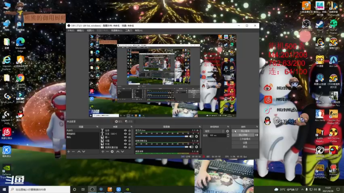Enable 工作室模式 studio mode
Screen dimensions: 344x193
click(245, 139)
